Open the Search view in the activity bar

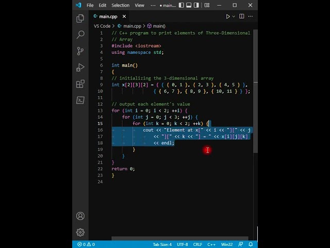[x=80, y=35]
